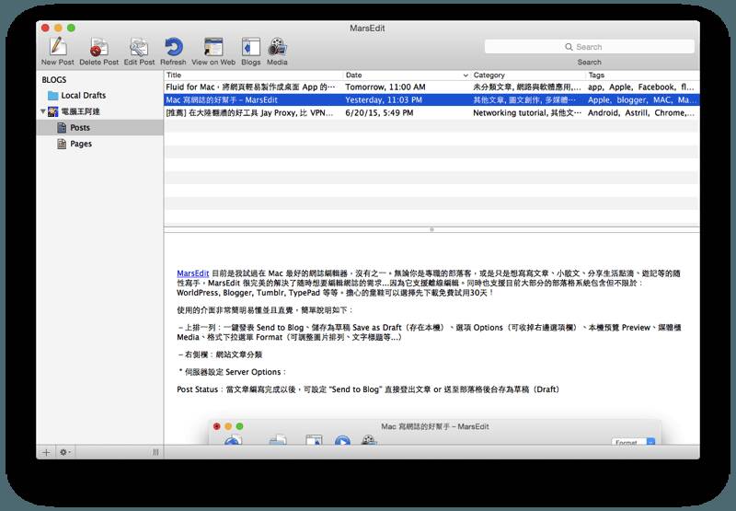736x511 pixels.
Task: Click the sidebar resize grip handle
Action: (155, 452)
